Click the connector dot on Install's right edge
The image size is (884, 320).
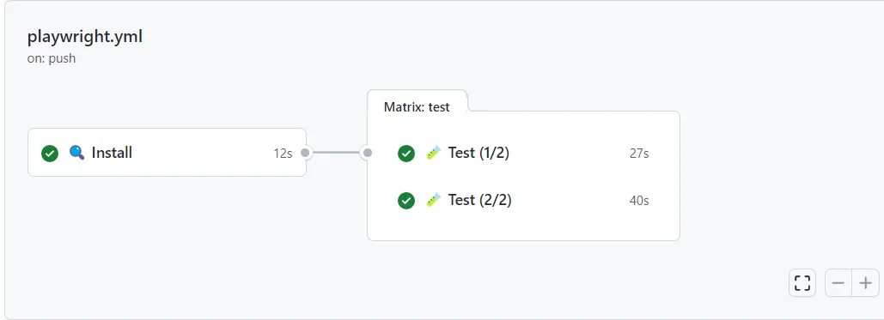(305, 153)
